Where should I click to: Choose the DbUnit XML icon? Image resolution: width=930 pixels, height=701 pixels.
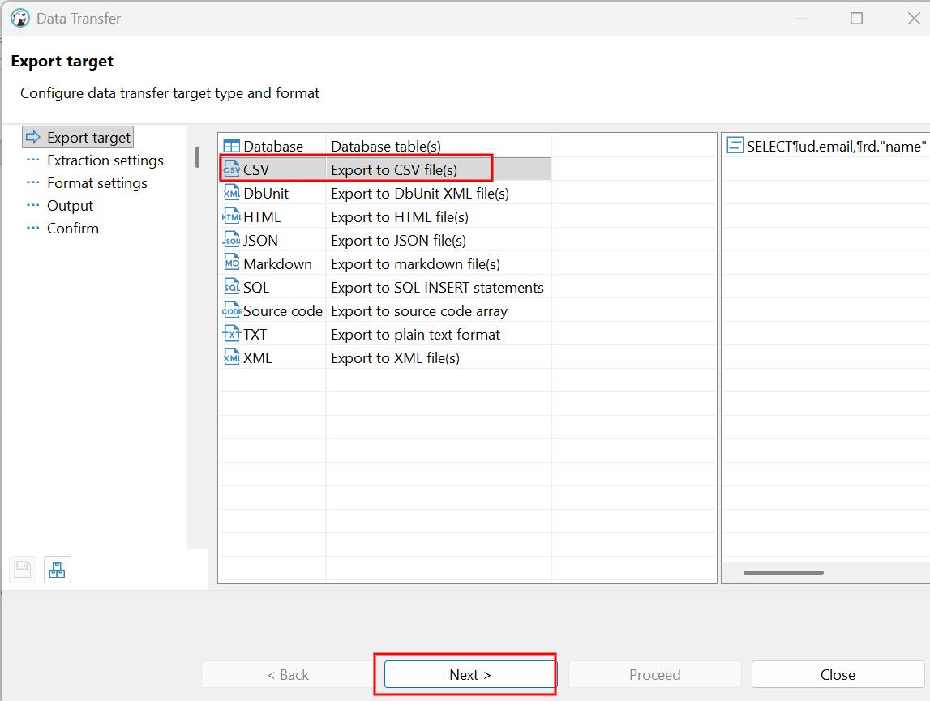231,194
